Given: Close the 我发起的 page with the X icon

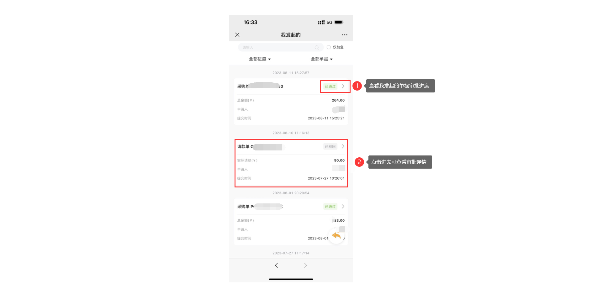Looking at the screenshot, I should coord(237,35).
